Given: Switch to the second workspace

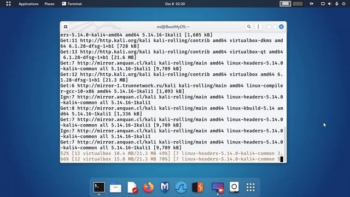Looking at the screenshot, I should tap(297, 4).
